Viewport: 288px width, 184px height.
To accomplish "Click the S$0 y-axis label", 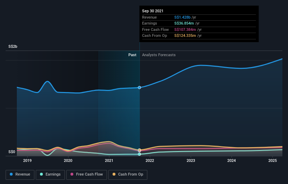I will [x=12, y=152].
